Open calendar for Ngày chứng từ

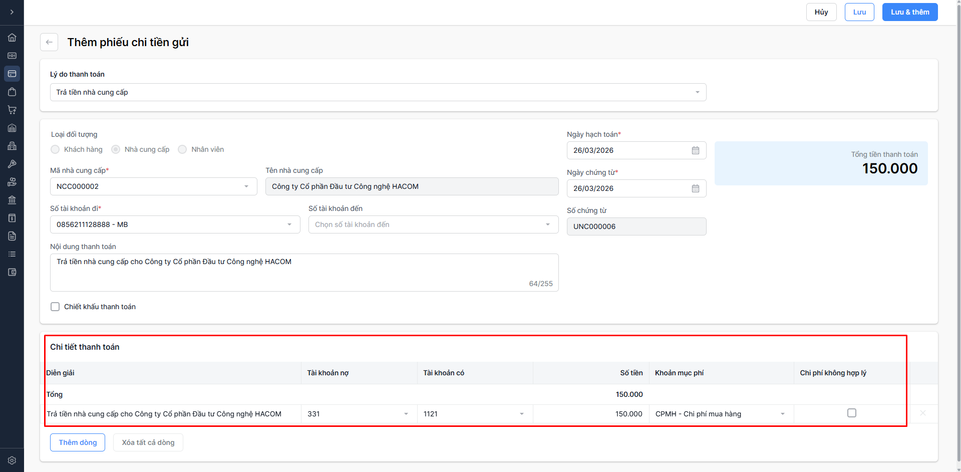click(x=695, y=188)
